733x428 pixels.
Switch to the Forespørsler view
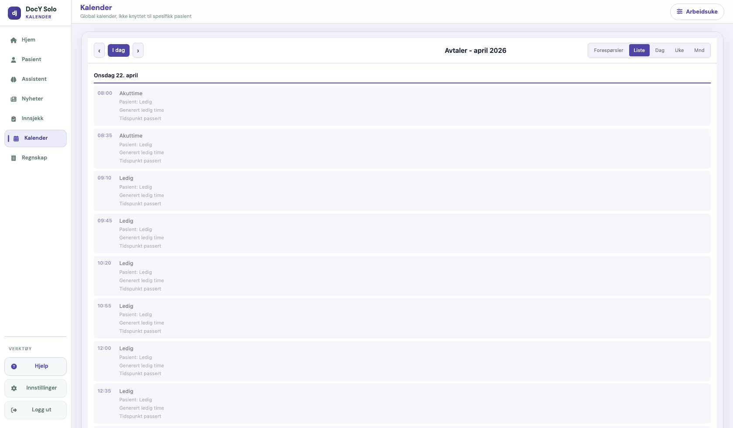tap(609, 50)
